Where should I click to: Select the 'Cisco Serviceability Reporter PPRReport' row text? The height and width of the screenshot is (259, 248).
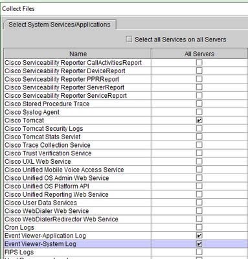coord(62,79)
